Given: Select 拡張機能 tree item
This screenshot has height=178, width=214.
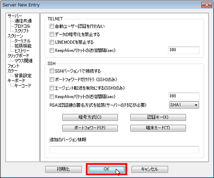Looking at the screenshot, I should click(x=23, y=46).
